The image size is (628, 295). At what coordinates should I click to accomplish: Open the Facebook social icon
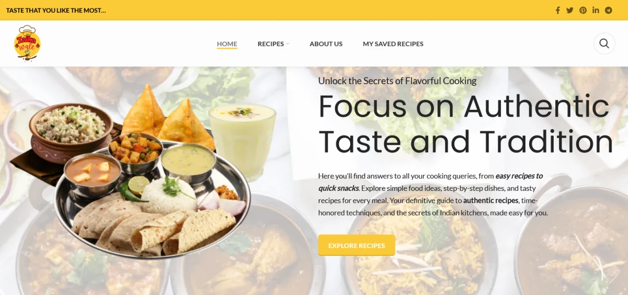pyautogui.click(x=558, y=10)
